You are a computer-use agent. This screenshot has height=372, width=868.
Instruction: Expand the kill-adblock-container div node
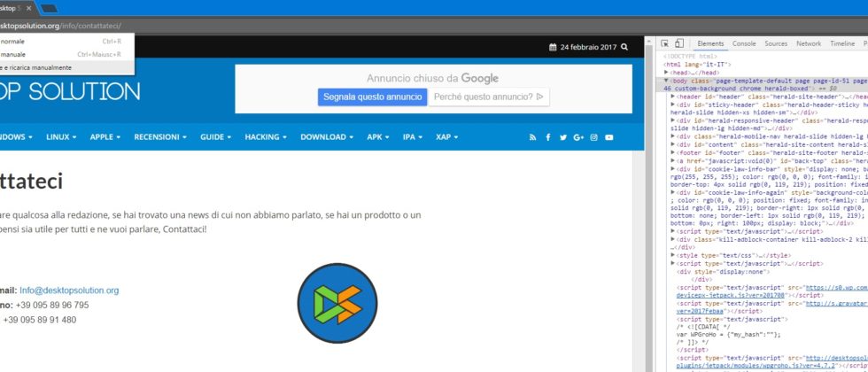click(x=672, y=239)
